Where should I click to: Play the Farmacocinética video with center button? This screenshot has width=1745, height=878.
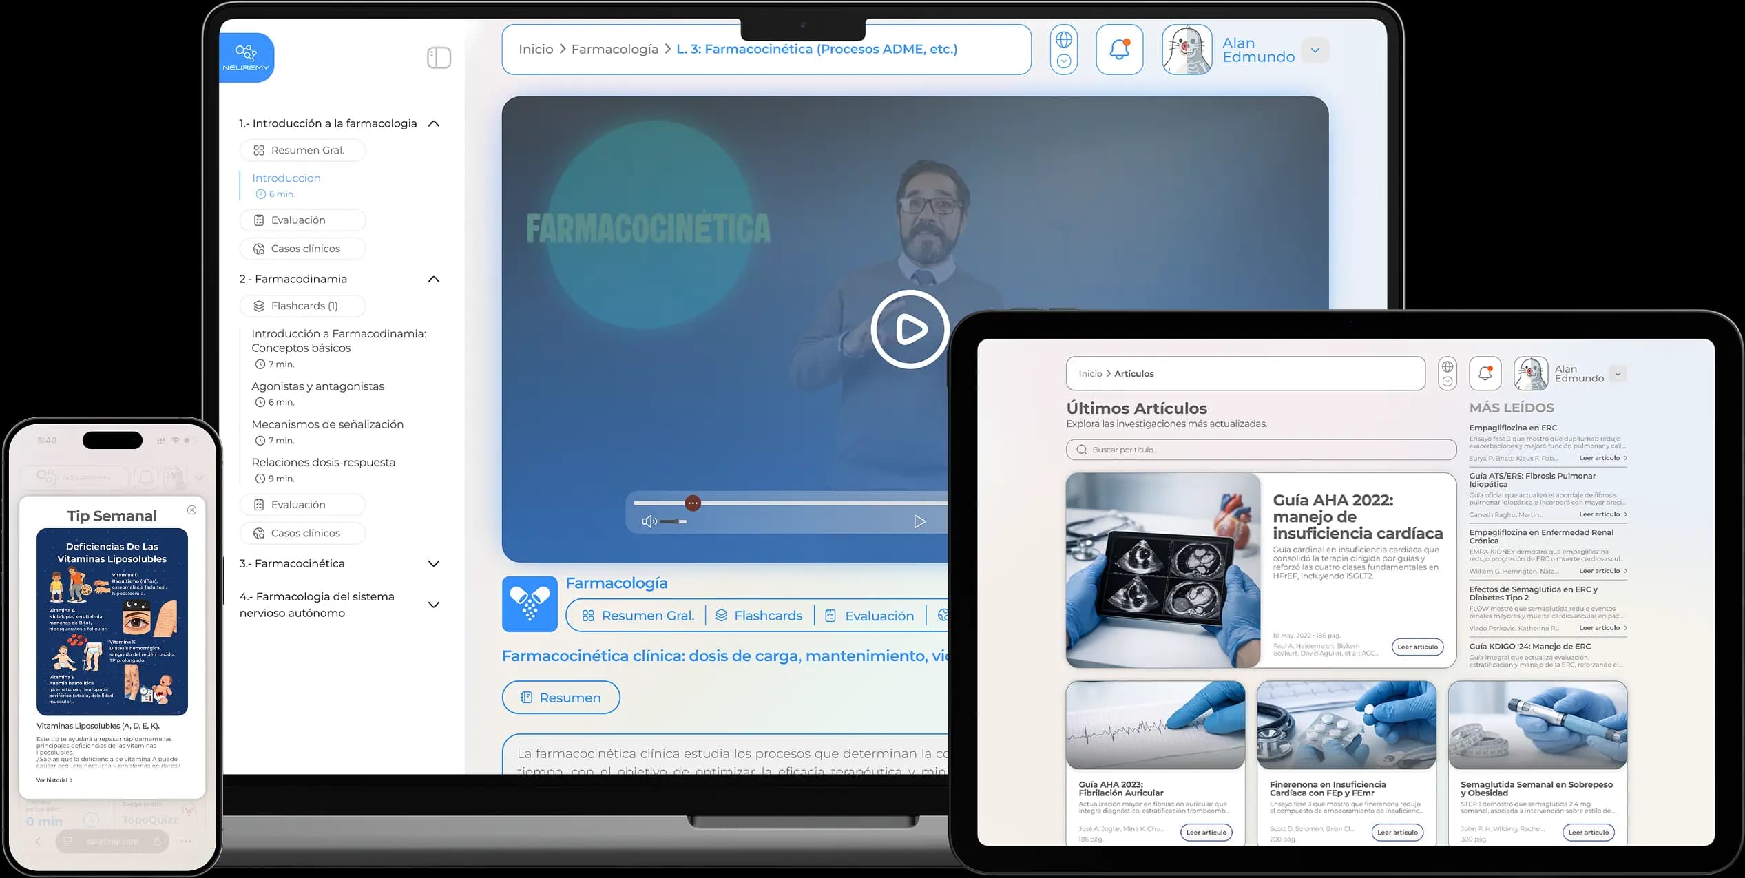(x=910, y=329)
